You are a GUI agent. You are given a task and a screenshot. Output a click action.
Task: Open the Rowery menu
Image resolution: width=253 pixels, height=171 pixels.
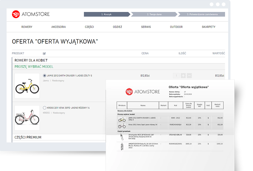click(x=27, y=27)
